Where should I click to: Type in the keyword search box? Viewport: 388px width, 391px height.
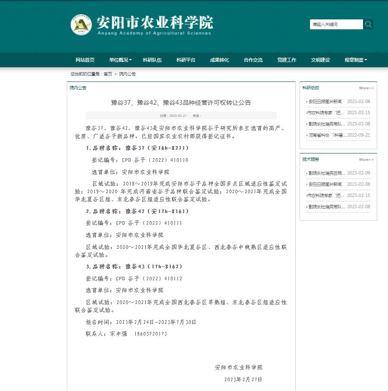tap(336, 25)
